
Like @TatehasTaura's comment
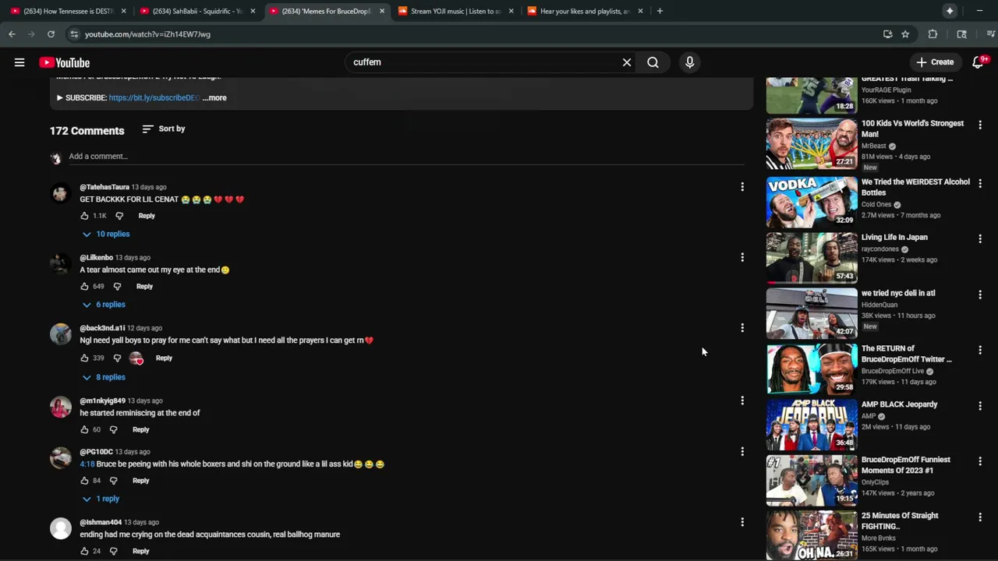coord(84,216)
